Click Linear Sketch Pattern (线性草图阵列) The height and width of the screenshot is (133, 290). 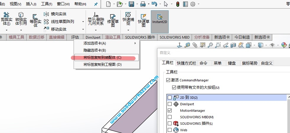tap(59, 22)
